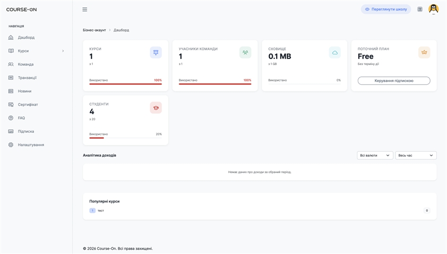Image resolution: width=447 pixels, height=254 pixels.
Task: Click the Студенти 20% usage progress bar
Action: (x=125, y=138)
